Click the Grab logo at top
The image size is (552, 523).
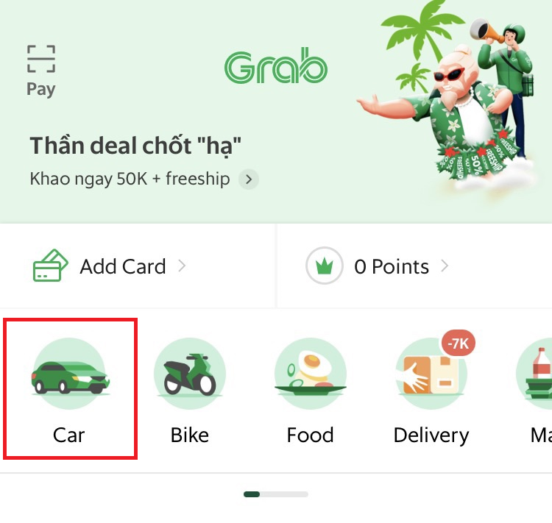276,66
